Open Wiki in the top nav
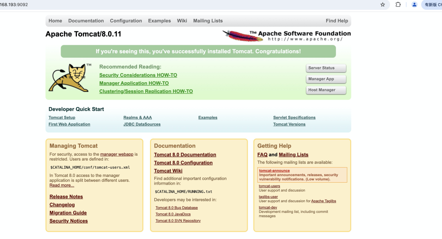The image size is (442, 239). tap(182, 21)
